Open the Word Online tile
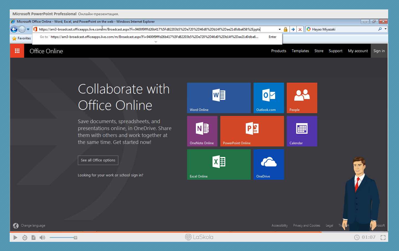399x251 pixels. coord(219,98)
